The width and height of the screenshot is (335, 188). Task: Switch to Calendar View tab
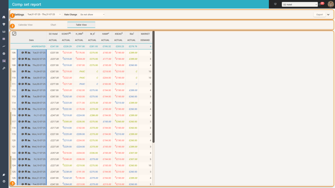(26, 25)
